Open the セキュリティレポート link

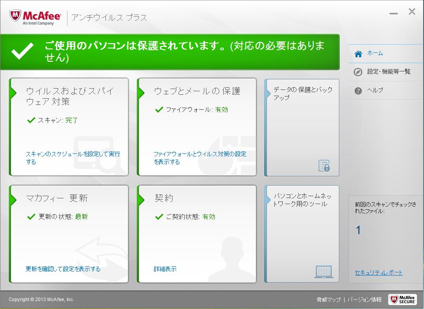click(x=379, y=272)
